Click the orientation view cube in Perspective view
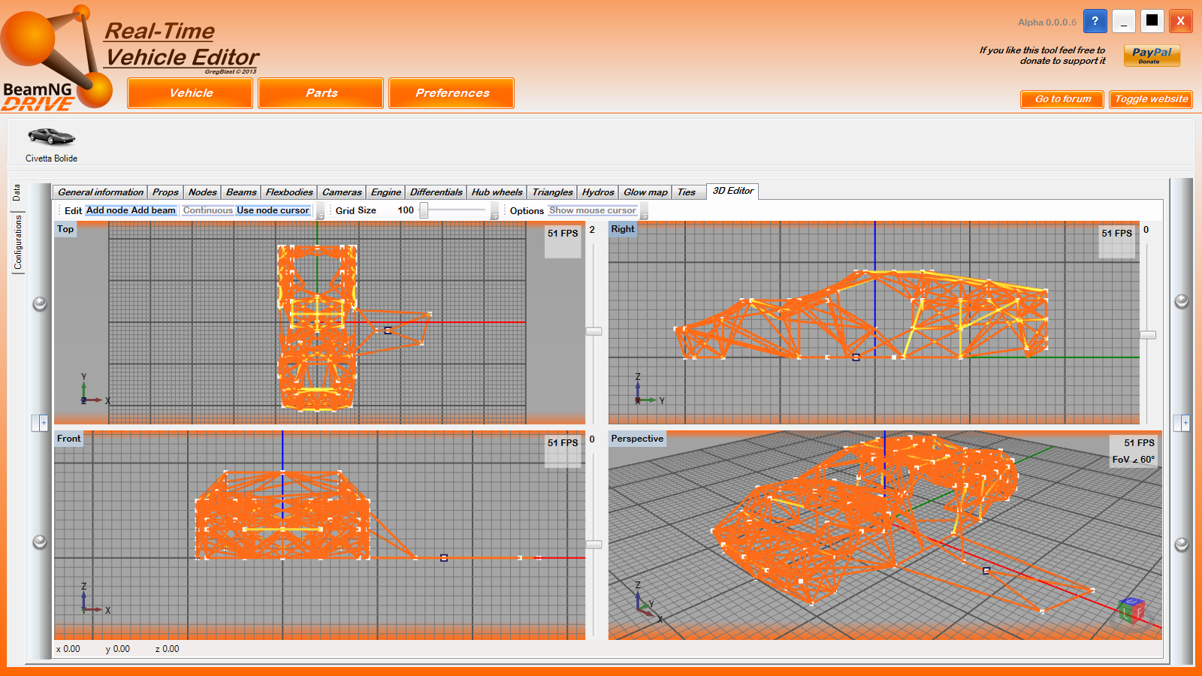 click(x=1131, y=610)
